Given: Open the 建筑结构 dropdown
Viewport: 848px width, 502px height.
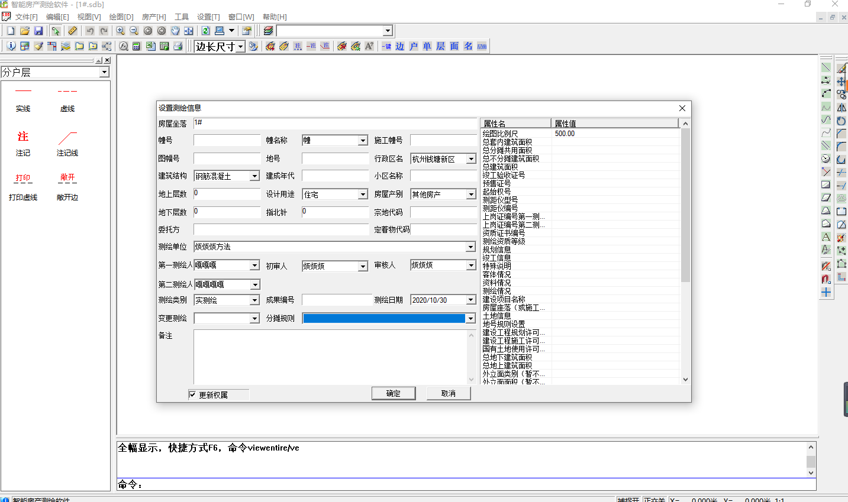Looking at the screenshot, I should (254, 176).
